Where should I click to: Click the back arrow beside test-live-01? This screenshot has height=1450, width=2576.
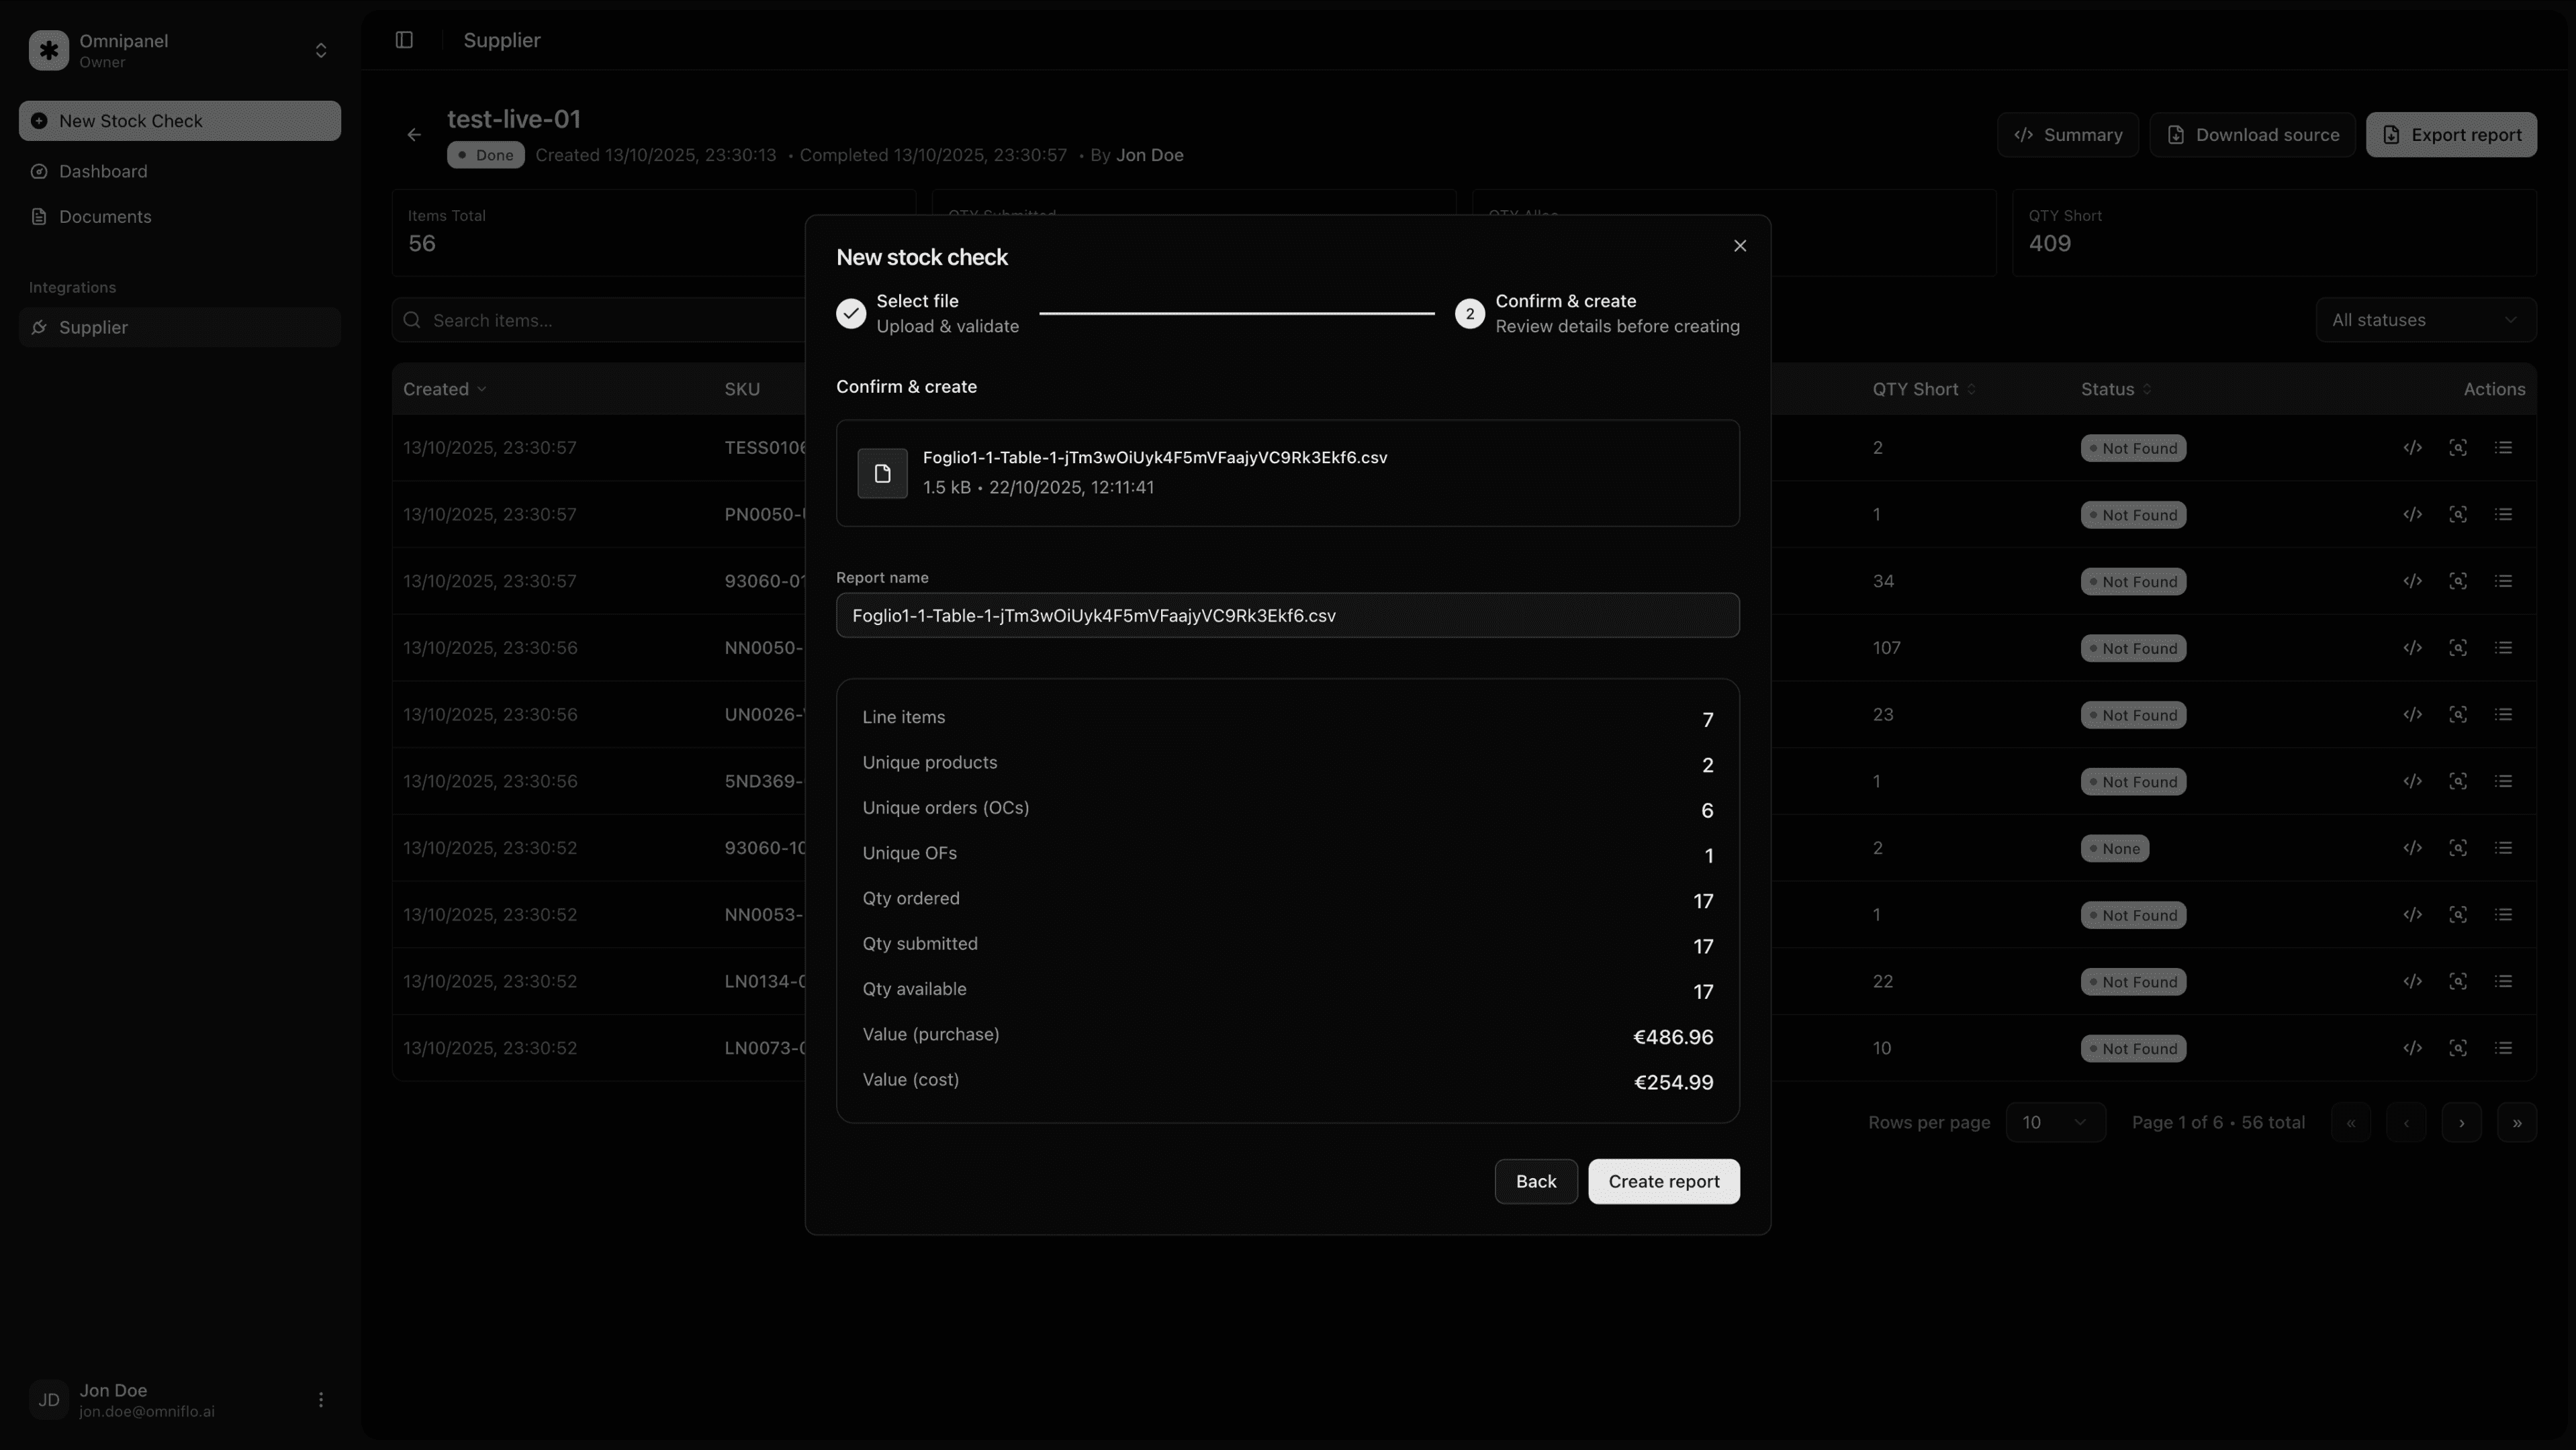tap(414, 135)
